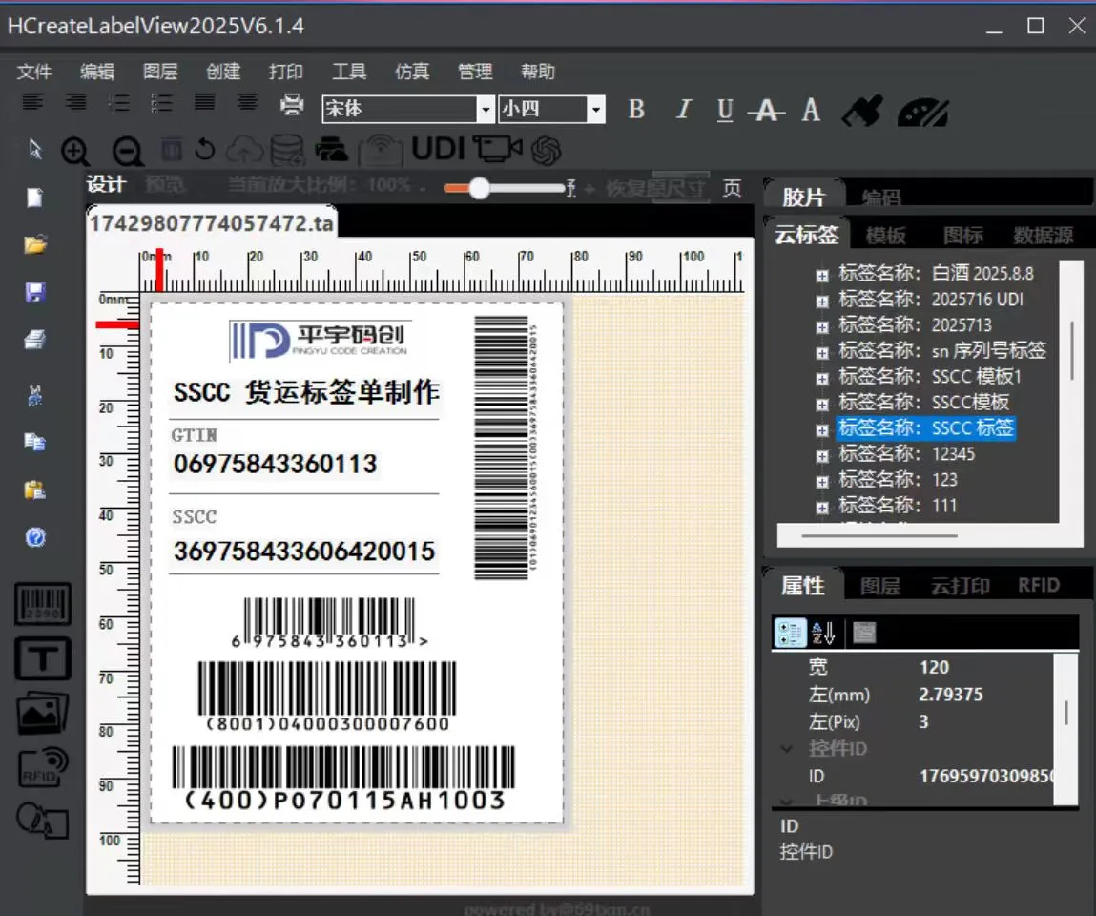Open the 工具 menu
The width and height of the screenshot is (1096, 916).
coord(349,72)
